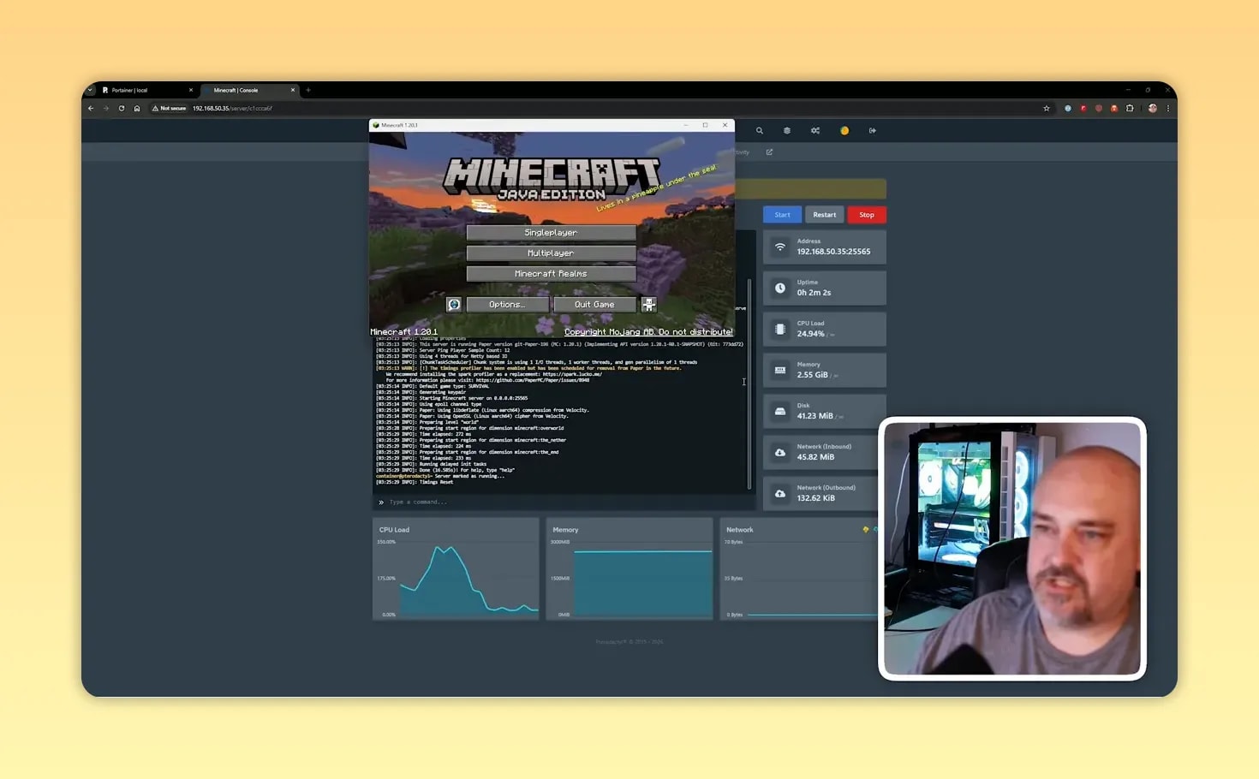Click the console scrollbar
Image resolution: width=1259 pixels, height=779 pixels.
tap(749, 384)
